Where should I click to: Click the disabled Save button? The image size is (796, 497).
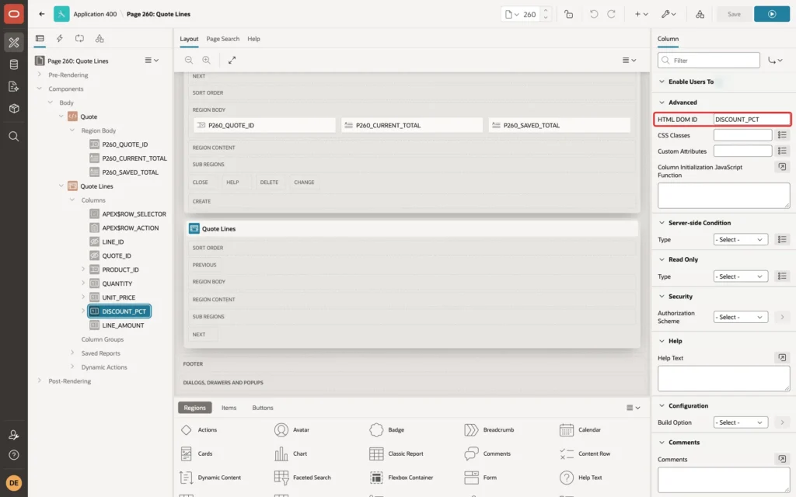pos(734,14)
